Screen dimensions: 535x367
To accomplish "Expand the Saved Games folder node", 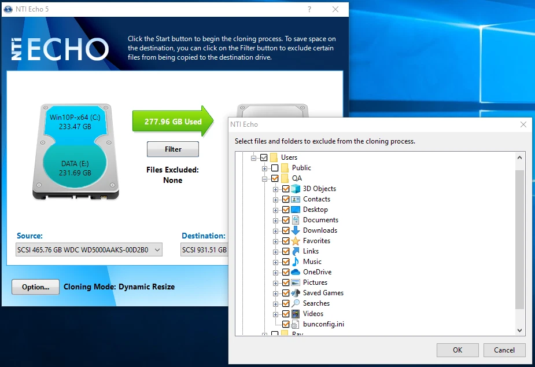I will (276, 293).
